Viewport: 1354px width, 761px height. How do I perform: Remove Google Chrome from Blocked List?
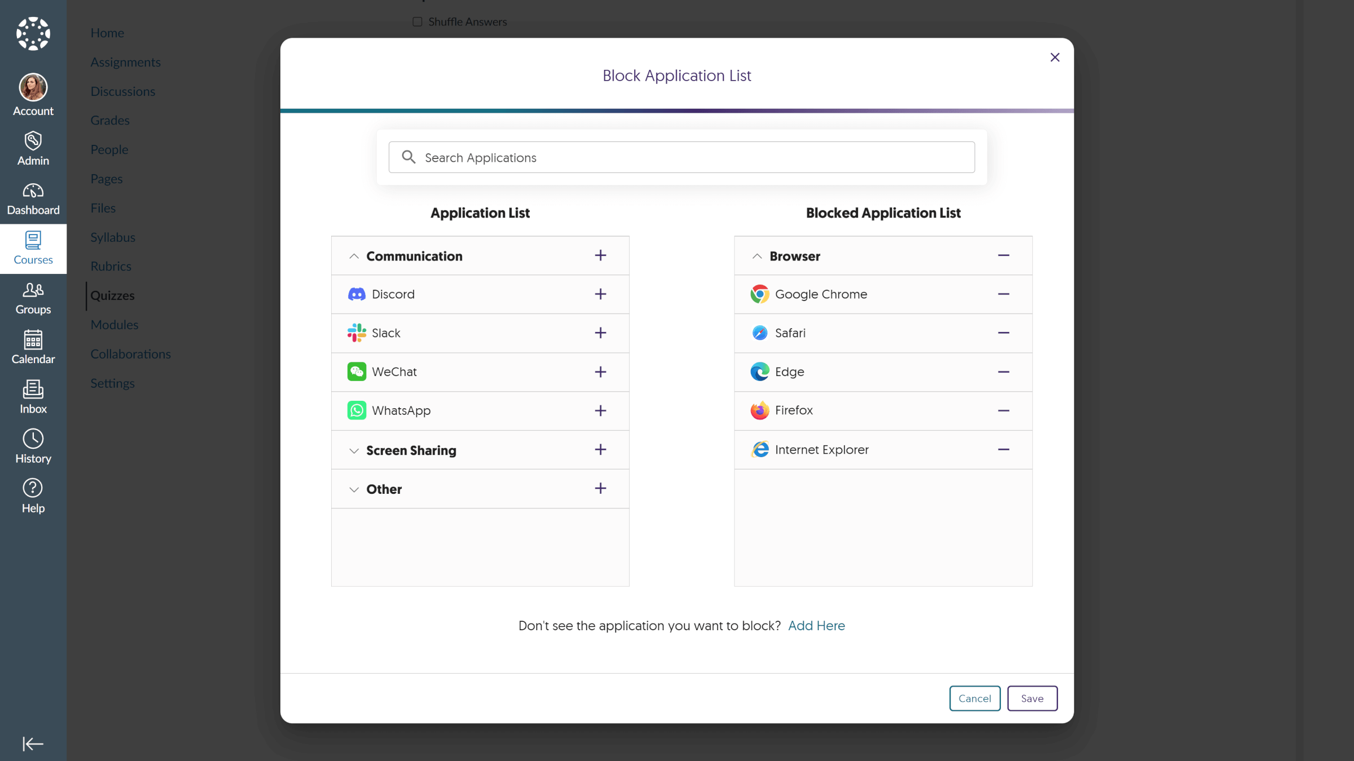coord(1004,295)
